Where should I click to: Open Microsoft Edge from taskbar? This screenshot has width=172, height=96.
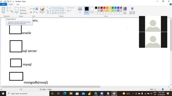point(65,94)
